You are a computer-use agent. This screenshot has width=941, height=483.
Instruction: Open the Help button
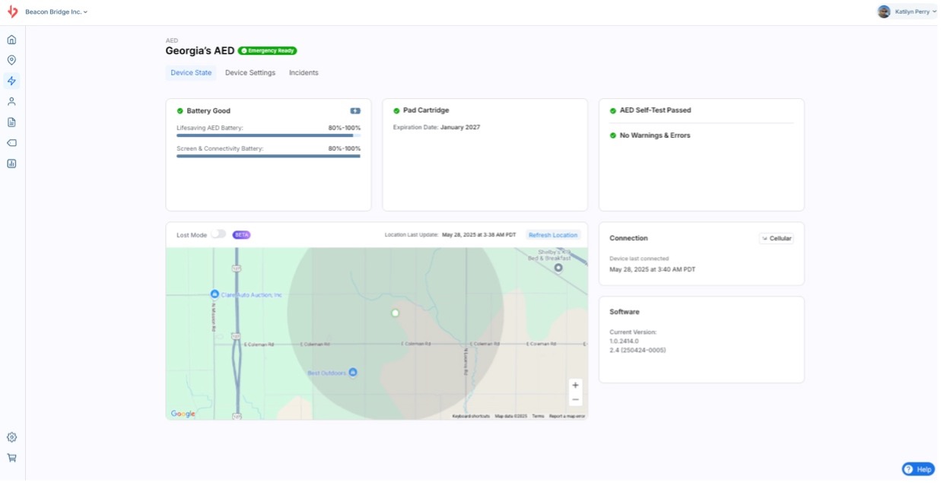918,469
